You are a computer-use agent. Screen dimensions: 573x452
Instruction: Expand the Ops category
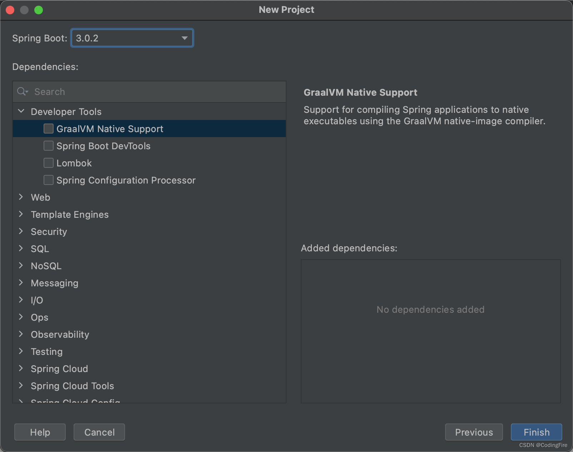pyautogui.click(x=21, y=317)
